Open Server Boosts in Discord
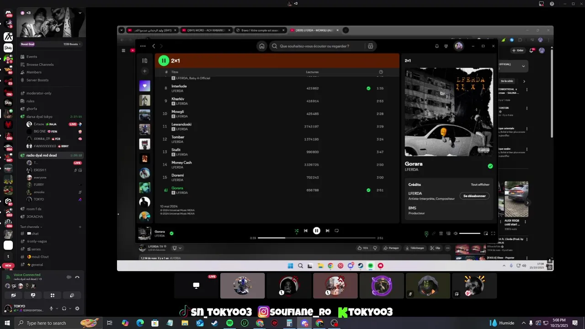The height and width of the screenshot is (329, 585). [x=51, y=80]
